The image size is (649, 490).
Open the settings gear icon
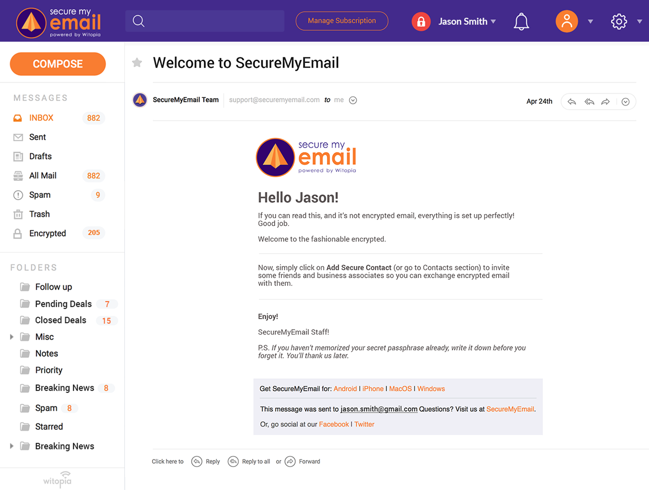pos(619,22)
